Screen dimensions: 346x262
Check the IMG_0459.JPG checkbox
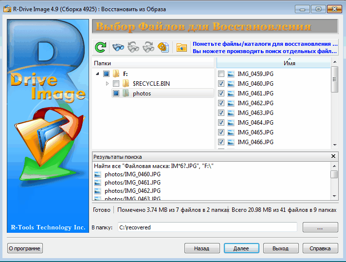click(221, 74)
